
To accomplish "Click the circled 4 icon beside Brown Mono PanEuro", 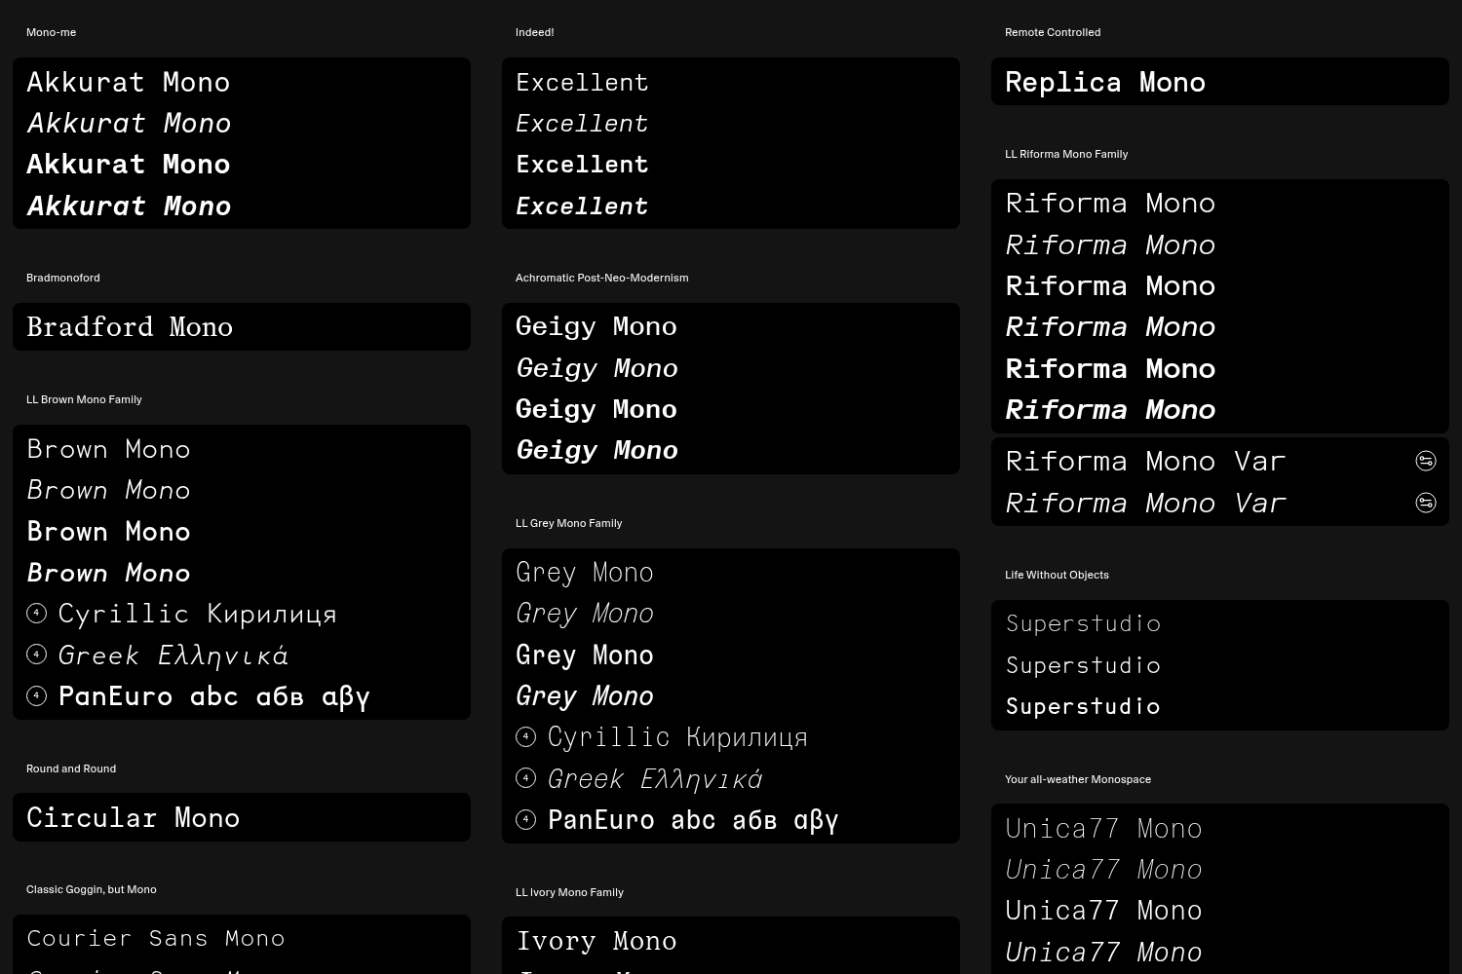I will pos(36,695).
